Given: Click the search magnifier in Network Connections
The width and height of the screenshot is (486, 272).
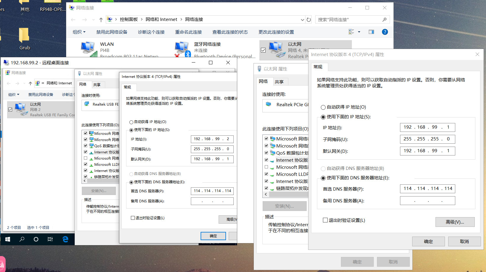Looking at the screenshot, I should click(x=384, y=19).
